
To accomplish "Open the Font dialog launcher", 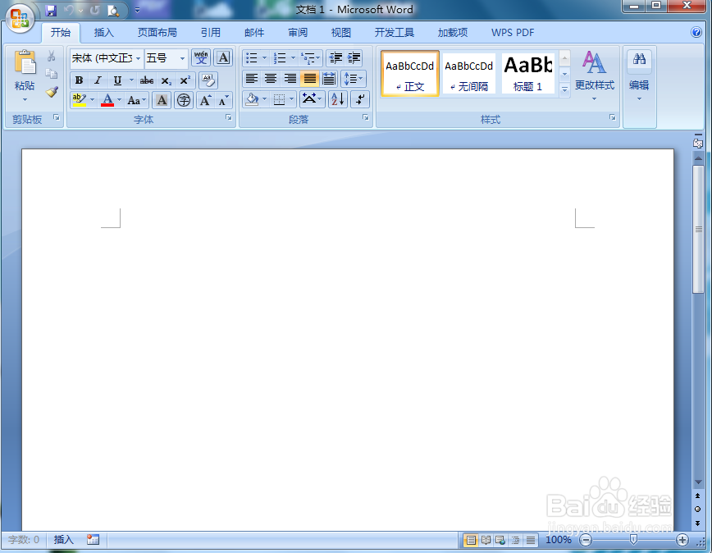I will pos(229,118).
